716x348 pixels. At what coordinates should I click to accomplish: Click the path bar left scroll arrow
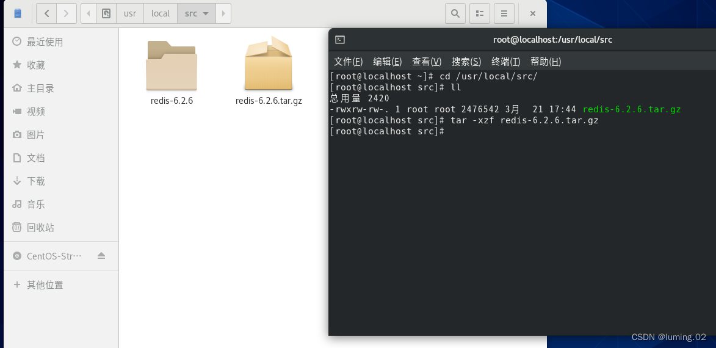coord(88,13)
